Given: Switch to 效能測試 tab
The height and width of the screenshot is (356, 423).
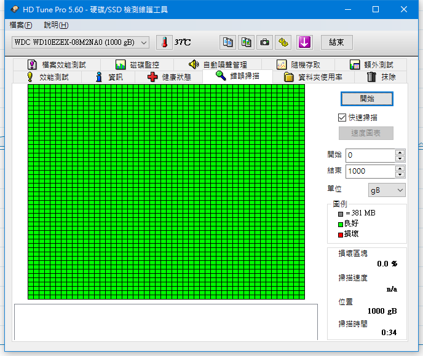Looking at the screenshot, I should 47,77.
